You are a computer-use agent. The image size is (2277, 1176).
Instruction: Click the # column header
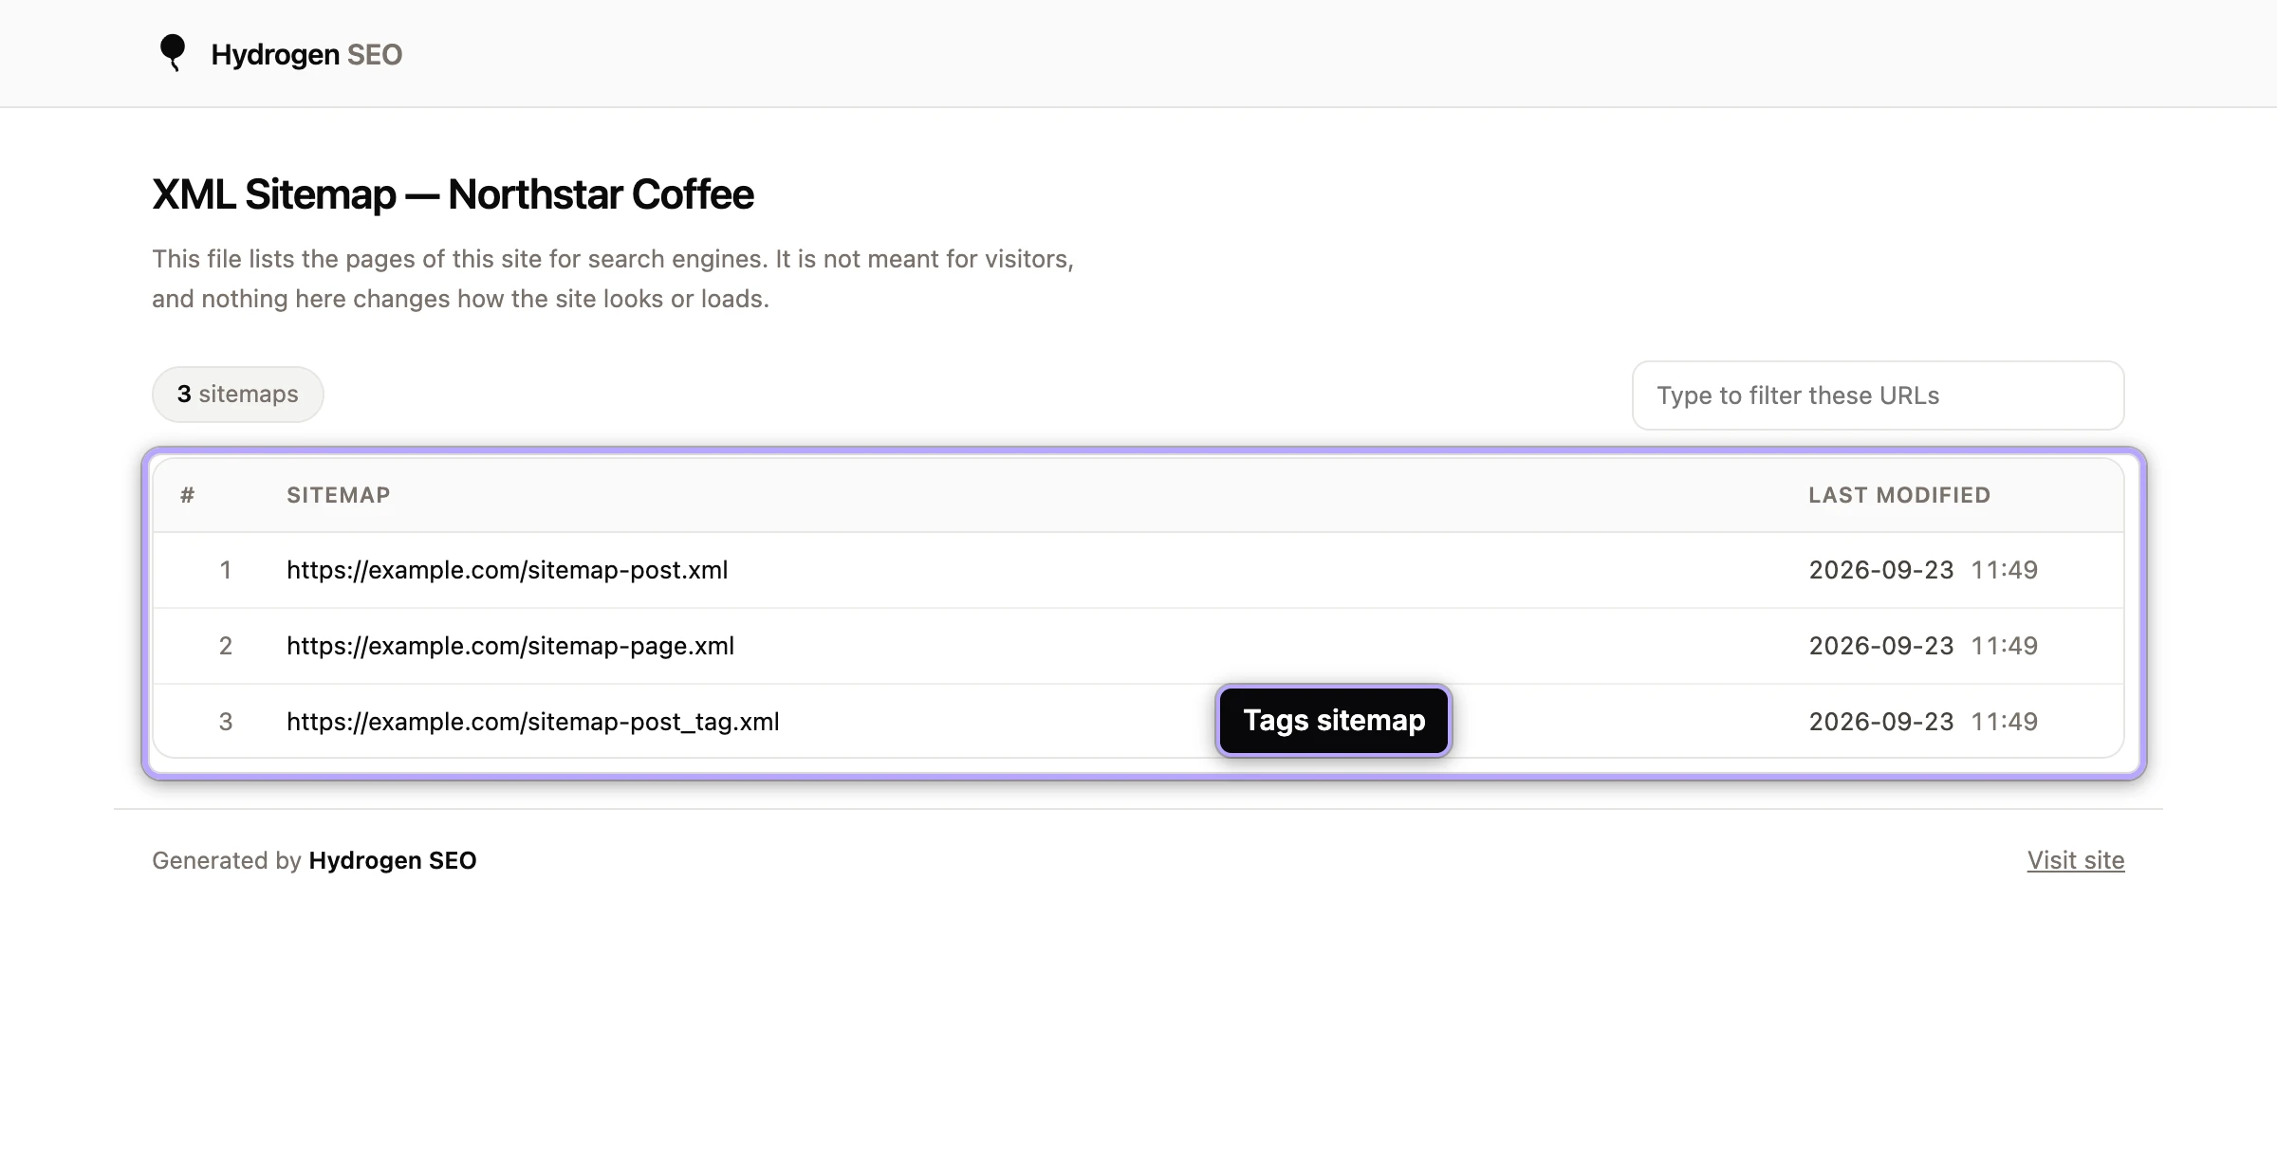[x=188, y=495]
